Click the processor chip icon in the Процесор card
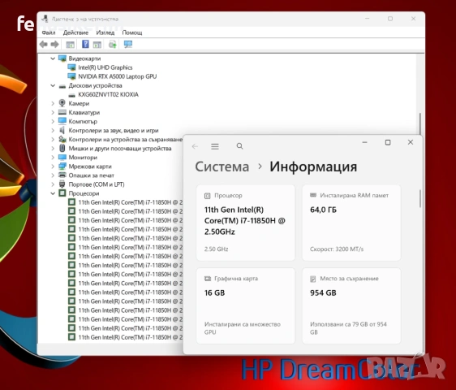The width and height of the screenshot is (456, 390). (x=208, y=196)
